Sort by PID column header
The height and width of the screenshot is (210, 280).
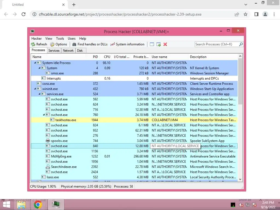point(93,57)
